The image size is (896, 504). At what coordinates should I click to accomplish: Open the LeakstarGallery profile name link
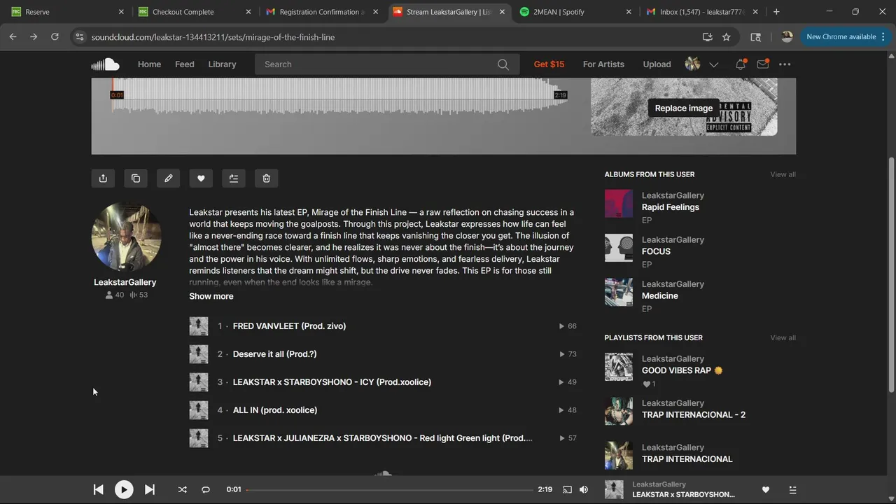pyautogui.click(x=125, y=282)
